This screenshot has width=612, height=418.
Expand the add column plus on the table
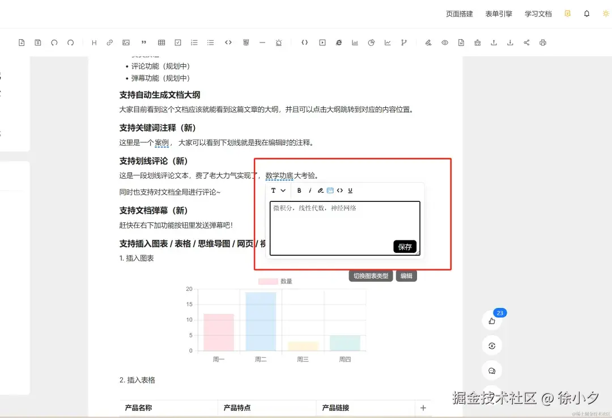click(x=423, y=408)
